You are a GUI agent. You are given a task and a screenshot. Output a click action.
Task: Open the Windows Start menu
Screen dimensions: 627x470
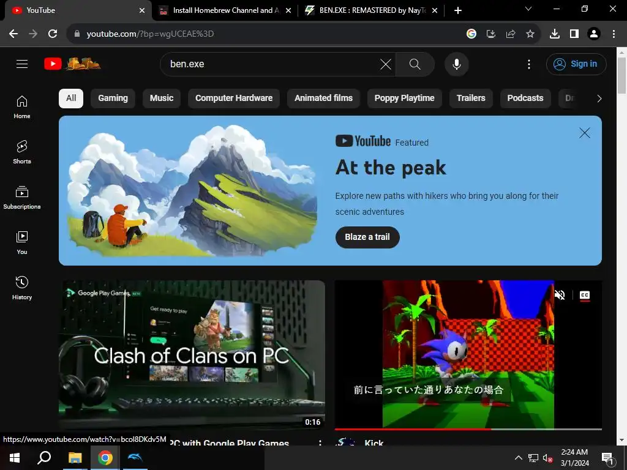tap(15, 458)
